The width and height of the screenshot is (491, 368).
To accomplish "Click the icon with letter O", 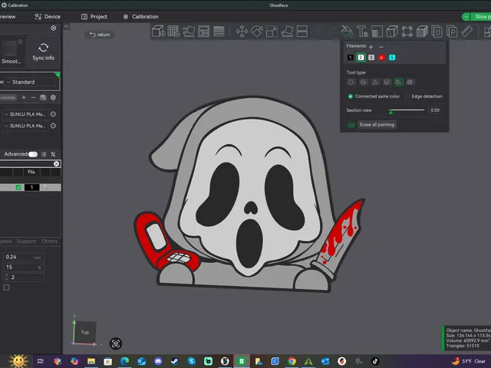I will tap(437, 31).
